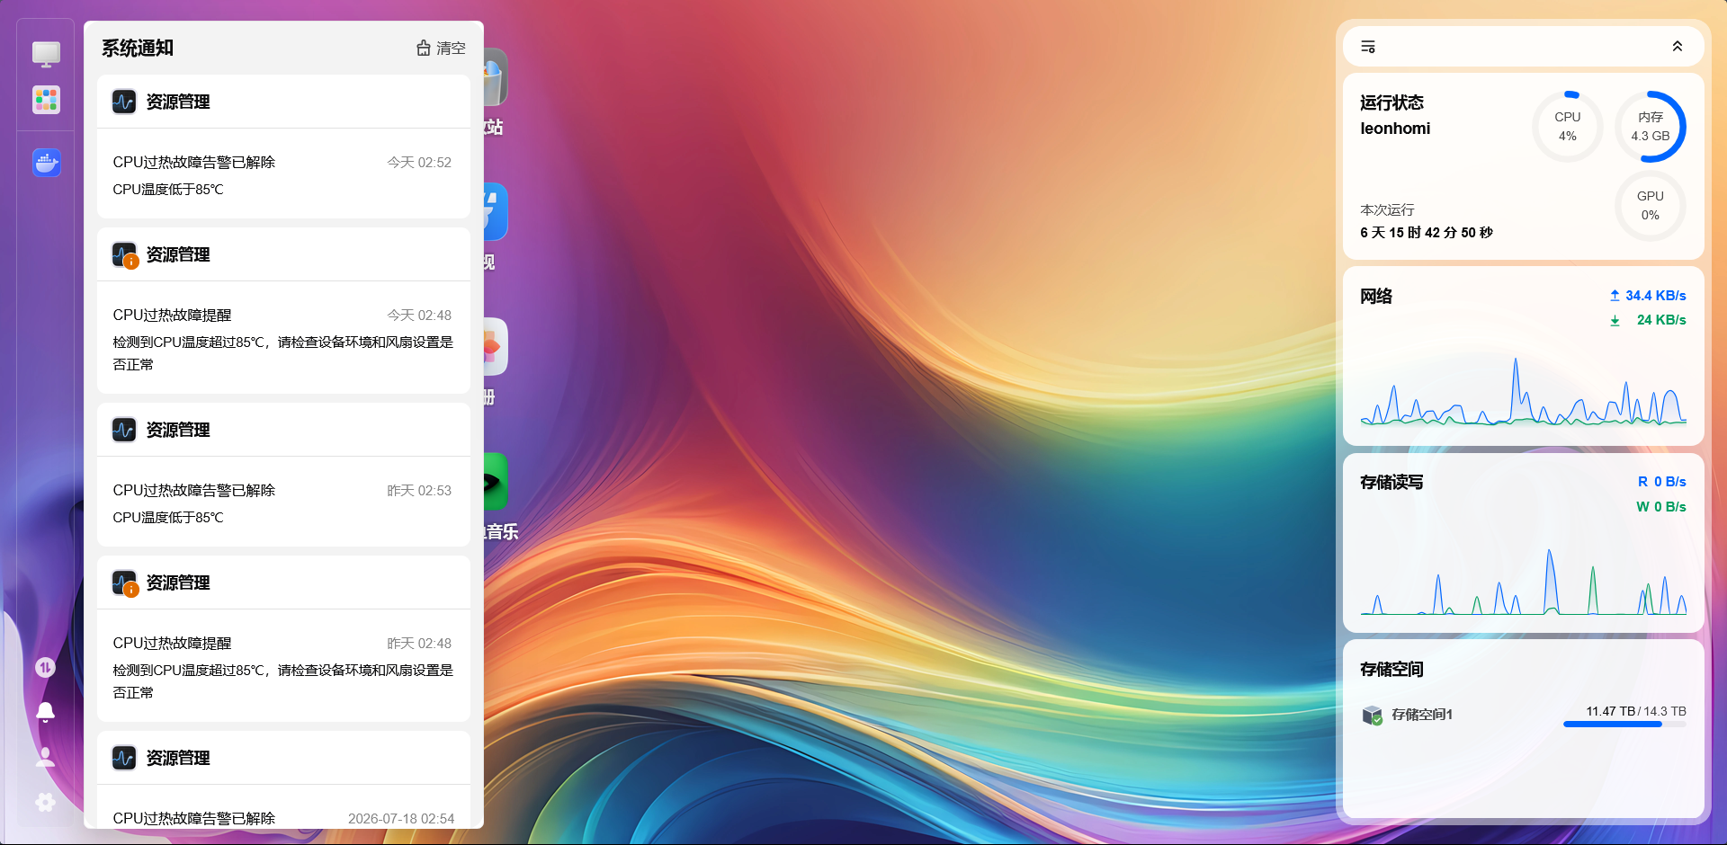Click read speed R 0 B/s

pyautogui.click(x=1662, y=482)
